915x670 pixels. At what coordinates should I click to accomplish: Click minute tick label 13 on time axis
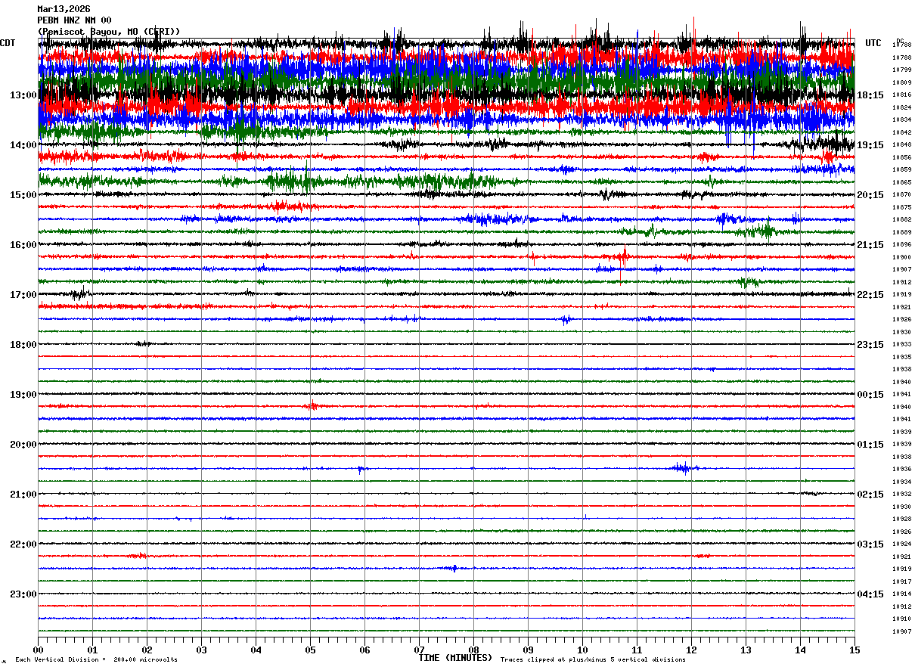tap(746, 650)
